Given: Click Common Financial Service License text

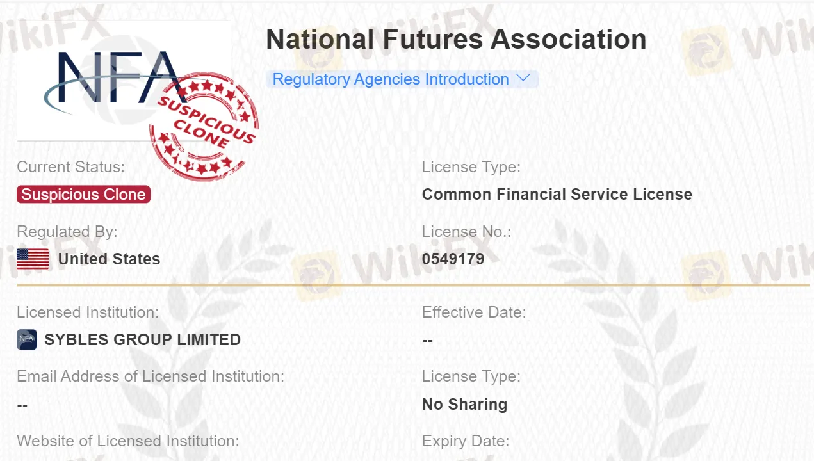Looking at the screenshot, I should (x=557, y=195).
